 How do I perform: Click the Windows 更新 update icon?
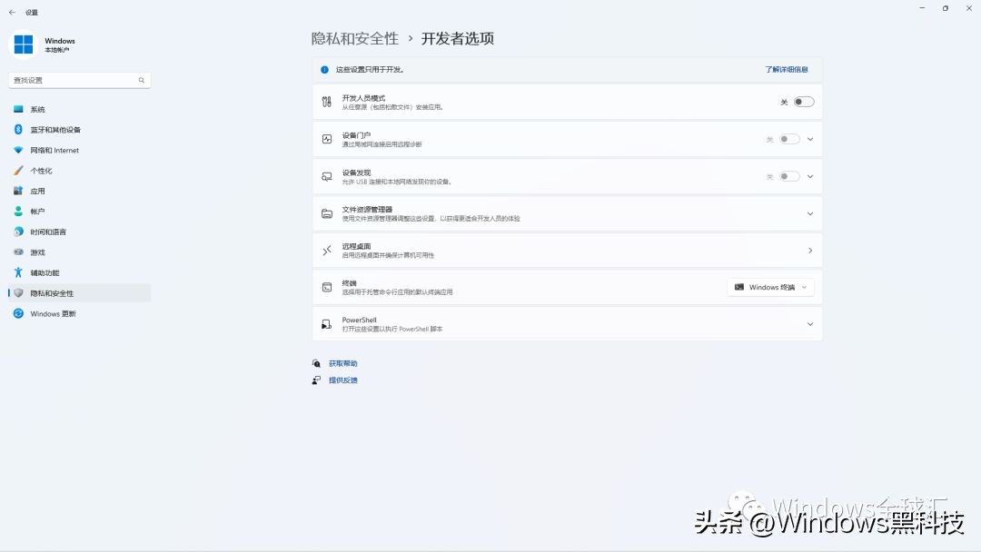pos(20,313)
